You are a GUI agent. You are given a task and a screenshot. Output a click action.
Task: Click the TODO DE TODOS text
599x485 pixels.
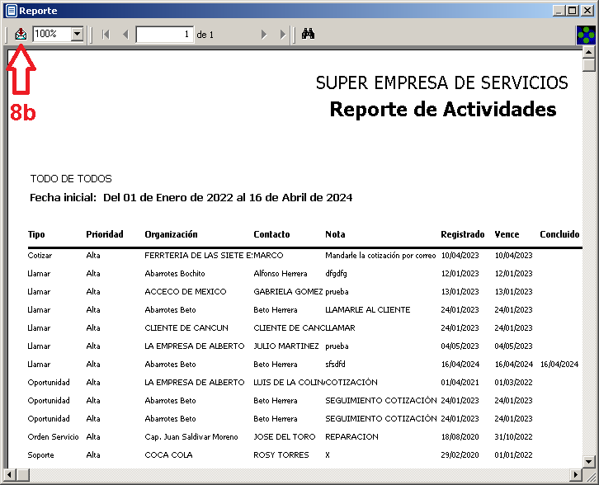(71, 179)
